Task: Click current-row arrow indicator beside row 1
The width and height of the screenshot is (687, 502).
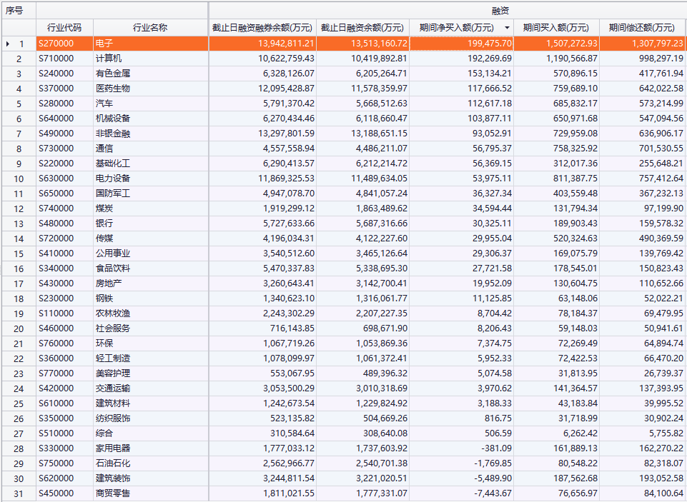Action: click(x=7, y=44)
